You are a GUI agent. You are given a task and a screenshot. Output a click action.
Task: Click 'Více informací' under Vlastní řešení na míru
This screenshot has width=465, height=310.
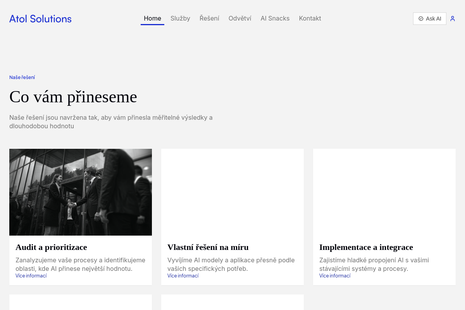(183, 276)
